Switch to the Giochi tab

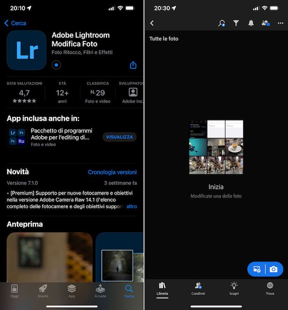point(43,291)
